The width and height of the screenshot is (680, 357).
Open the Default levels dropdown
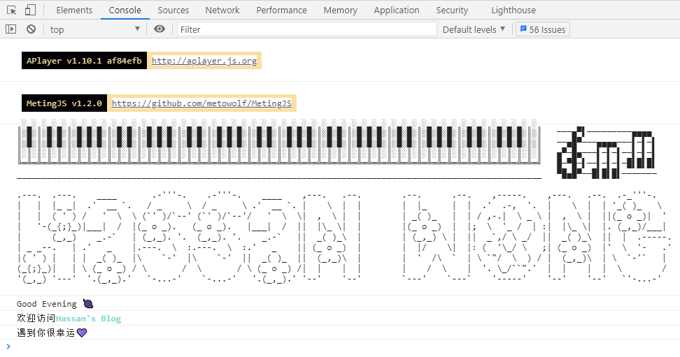(x=474, y=29)
